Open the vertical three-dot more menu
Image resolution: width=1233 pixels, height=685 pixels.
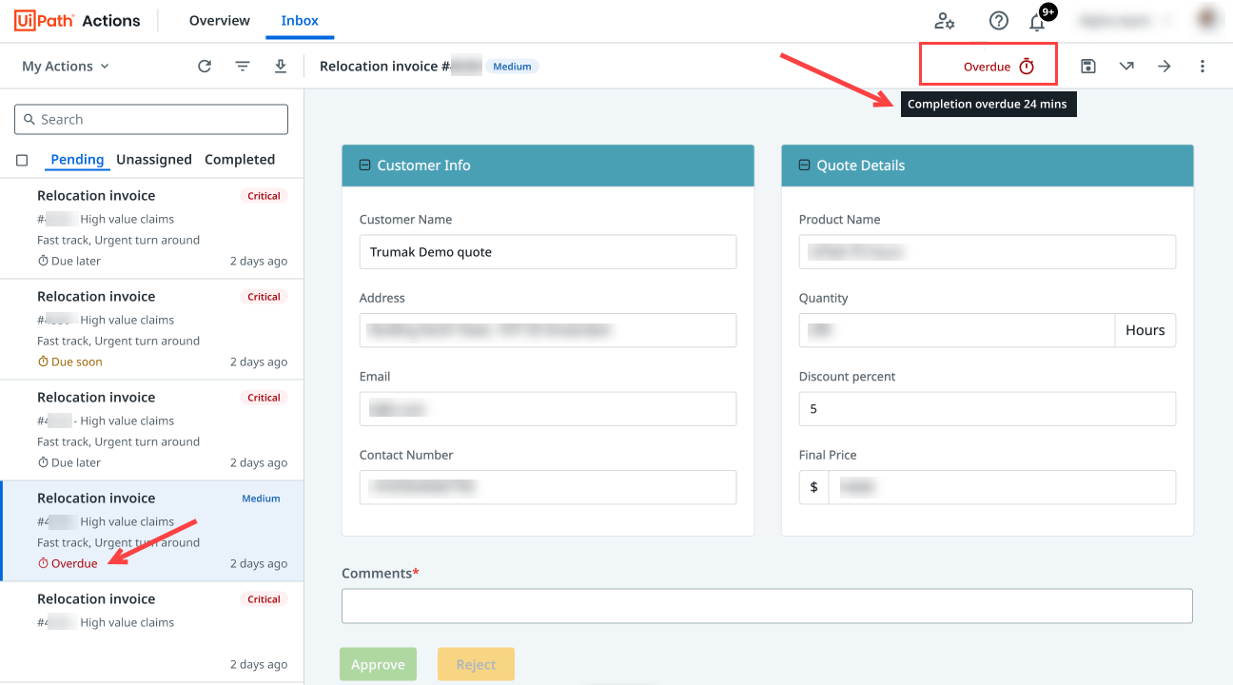(x=1203, y=67)
